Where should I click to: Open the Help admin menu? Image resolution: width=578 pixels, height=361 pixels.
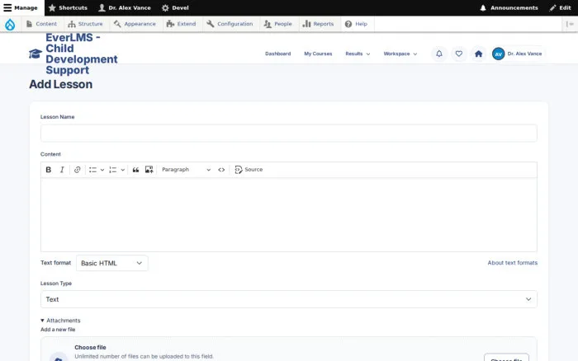click(356, 24)
